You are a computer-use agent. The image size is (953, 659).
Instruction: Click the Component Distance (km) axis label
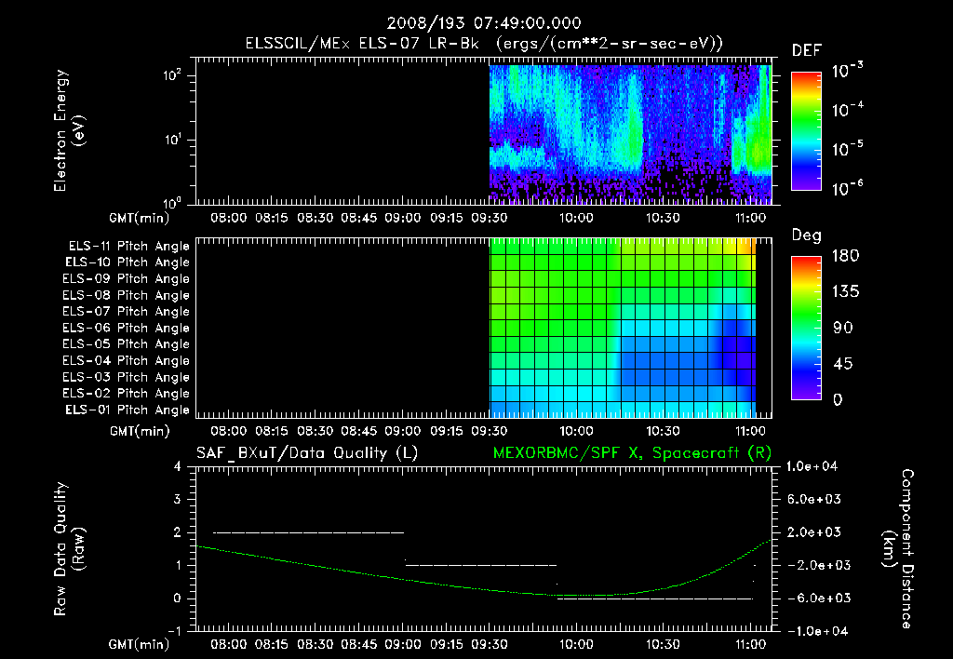[x=898, y=549]
